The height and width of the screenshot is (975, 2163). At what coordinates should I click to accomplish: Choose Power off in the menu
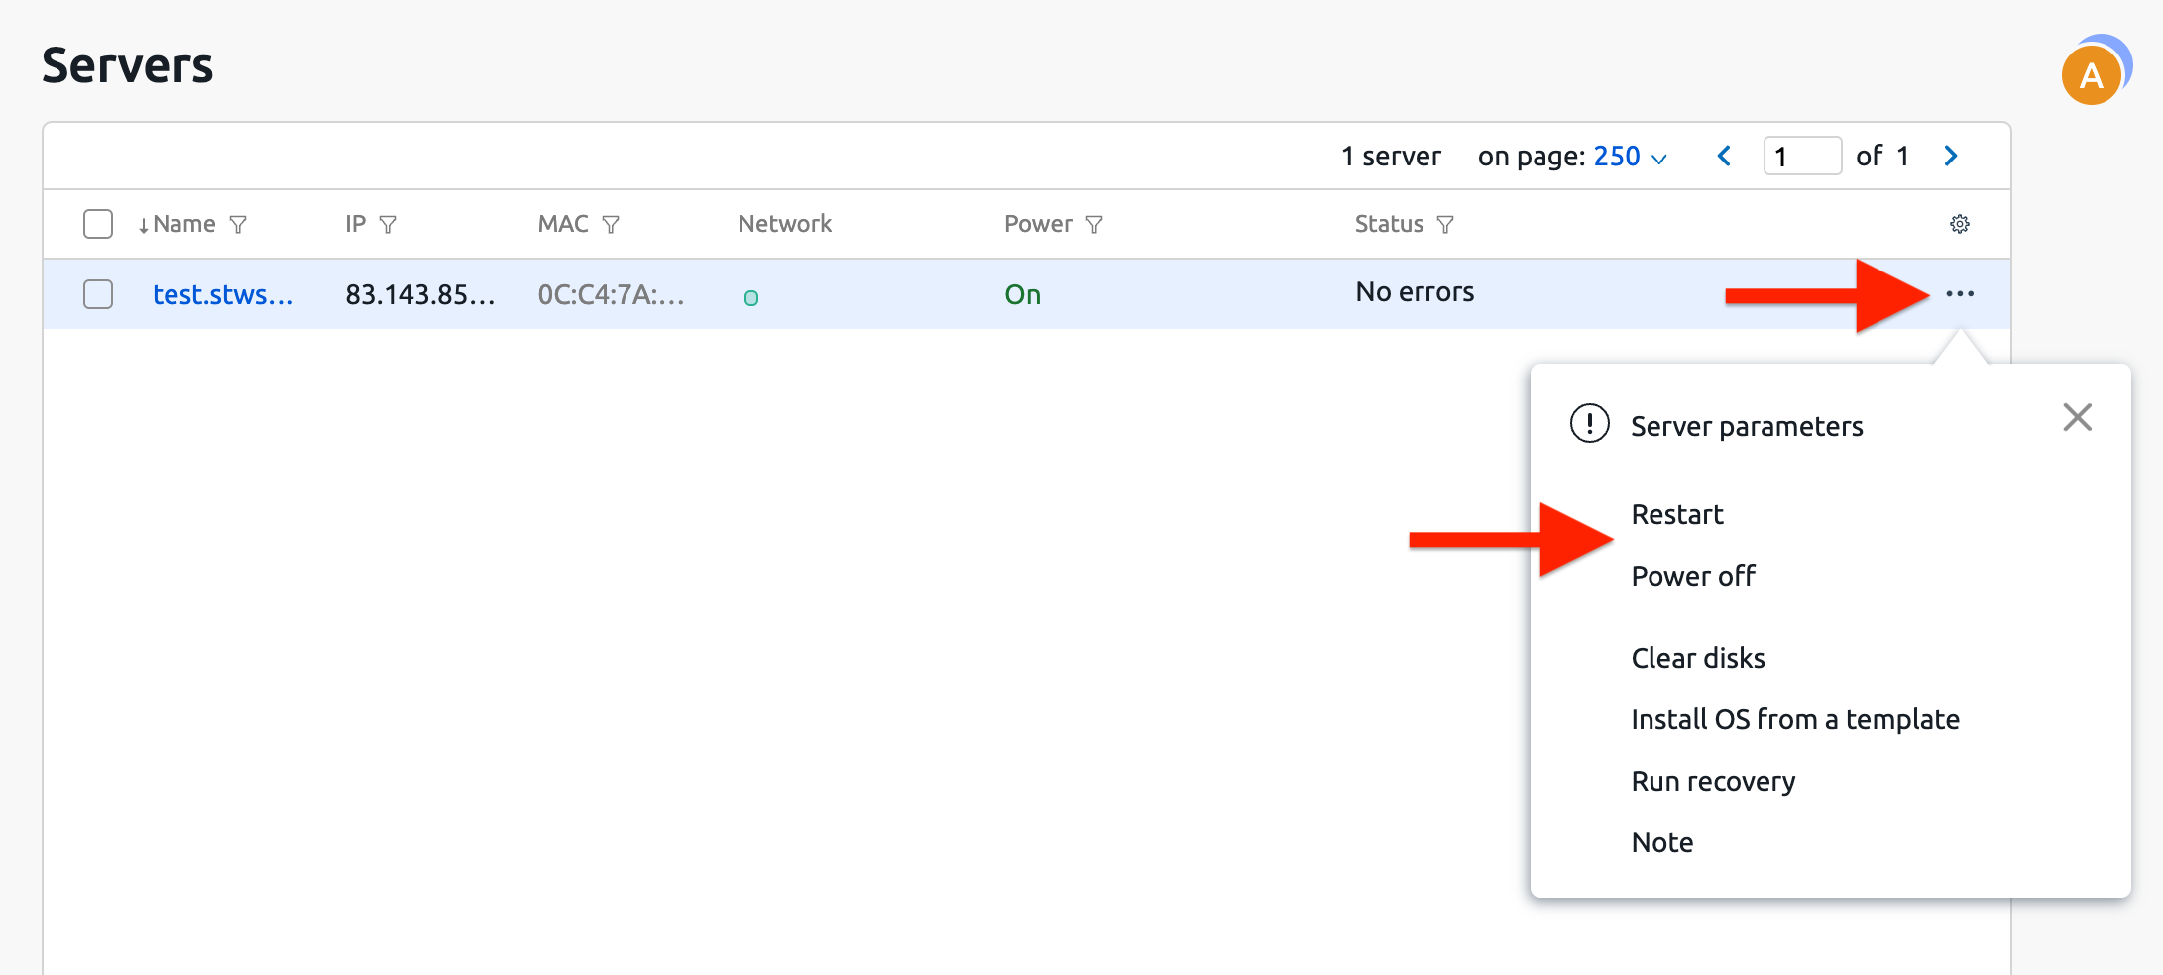pos(1692,577)
